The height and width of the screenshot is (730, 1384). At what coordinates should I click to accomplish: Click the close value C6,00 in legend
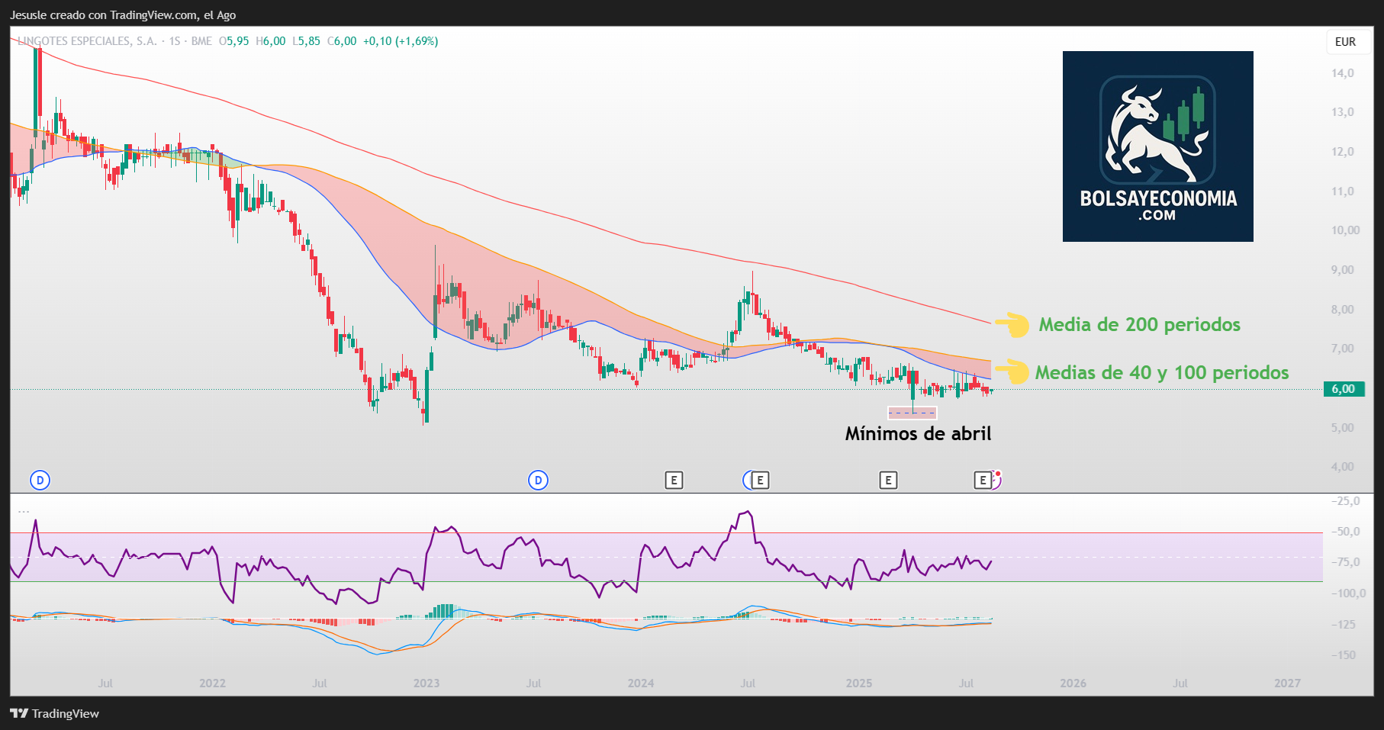coord(342,41)
